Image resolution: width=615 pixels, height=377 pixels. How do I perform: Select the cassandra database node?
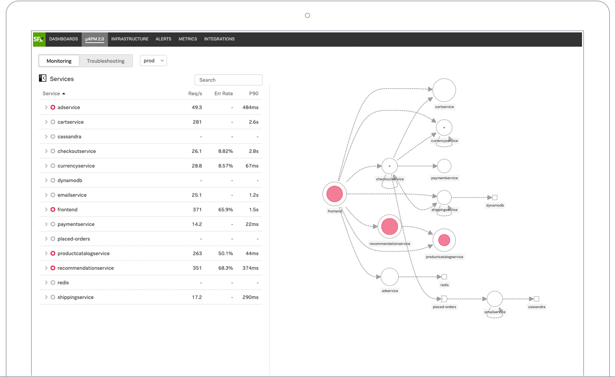537,299
